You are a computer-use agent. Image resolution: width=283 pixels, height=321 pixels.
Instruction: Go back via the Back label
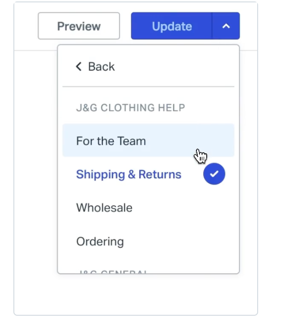tap(101, 67)
